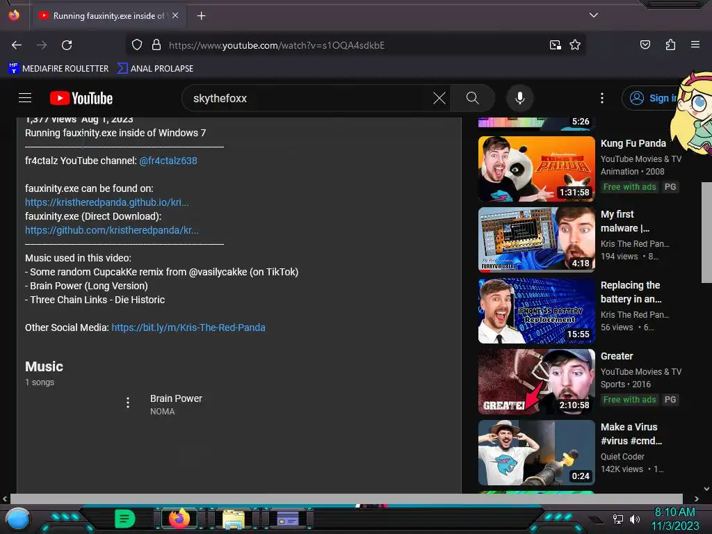
Task: Open the github.com/kristheredpanda direct download link
Action: [112, 230]
